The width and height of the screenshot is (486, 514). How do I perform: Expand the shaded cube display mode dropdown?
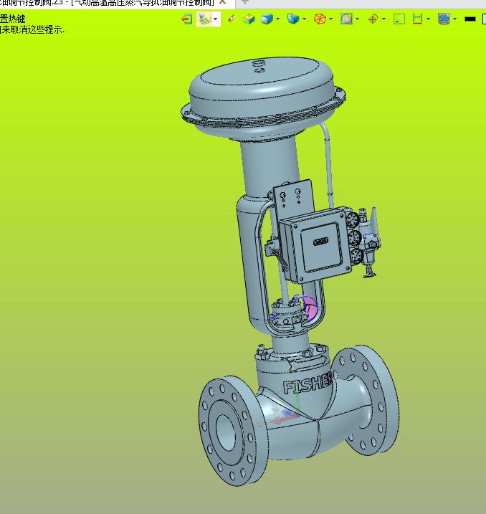[278, 19]
